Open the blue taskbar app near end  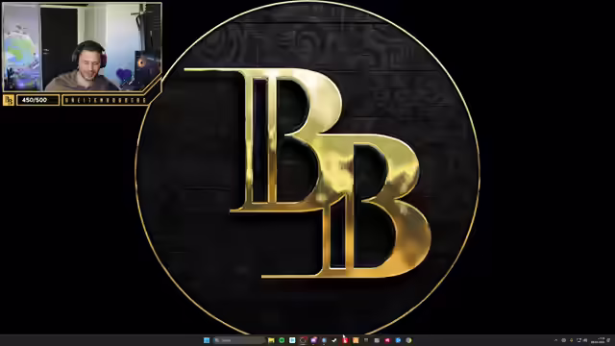point(398,340)
